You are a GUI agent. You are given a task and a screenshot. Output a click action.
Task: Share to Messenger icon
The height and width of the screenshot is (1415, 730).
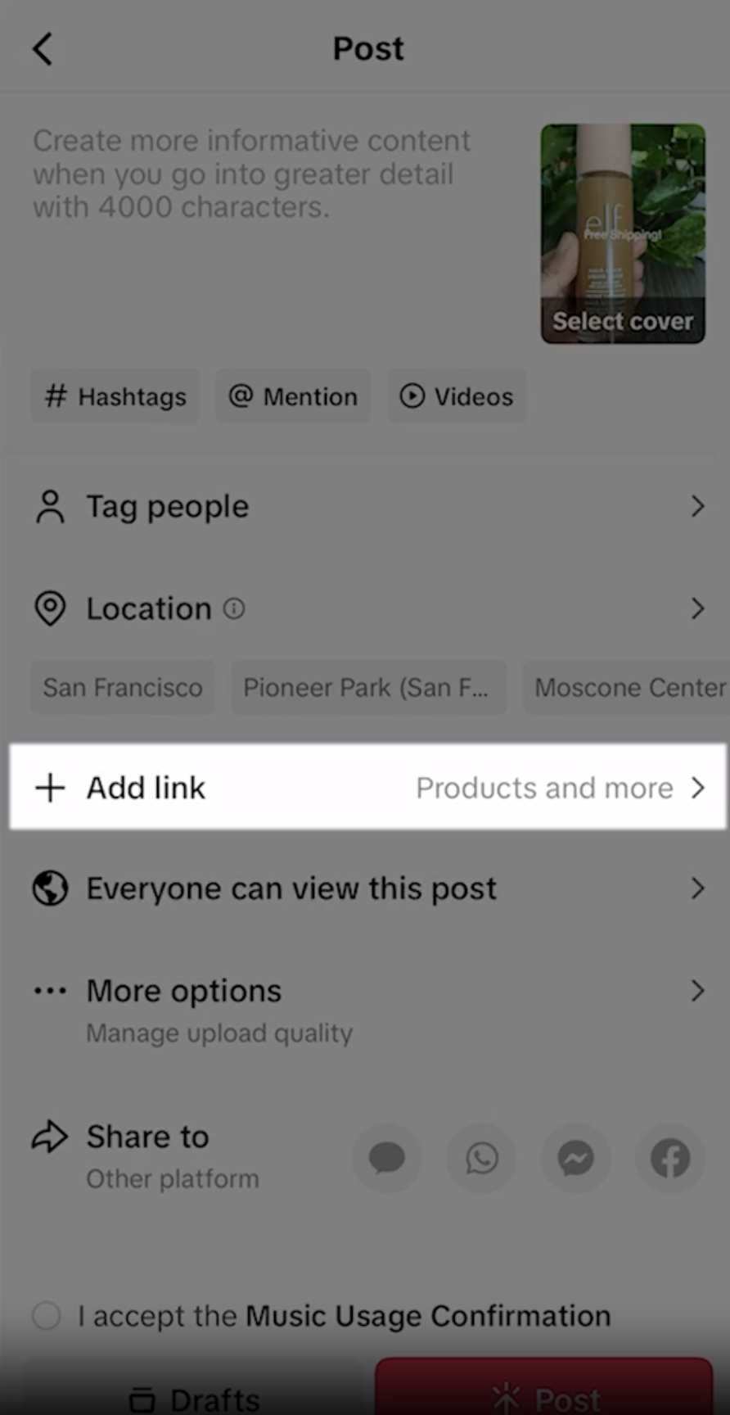[575, 1158]
